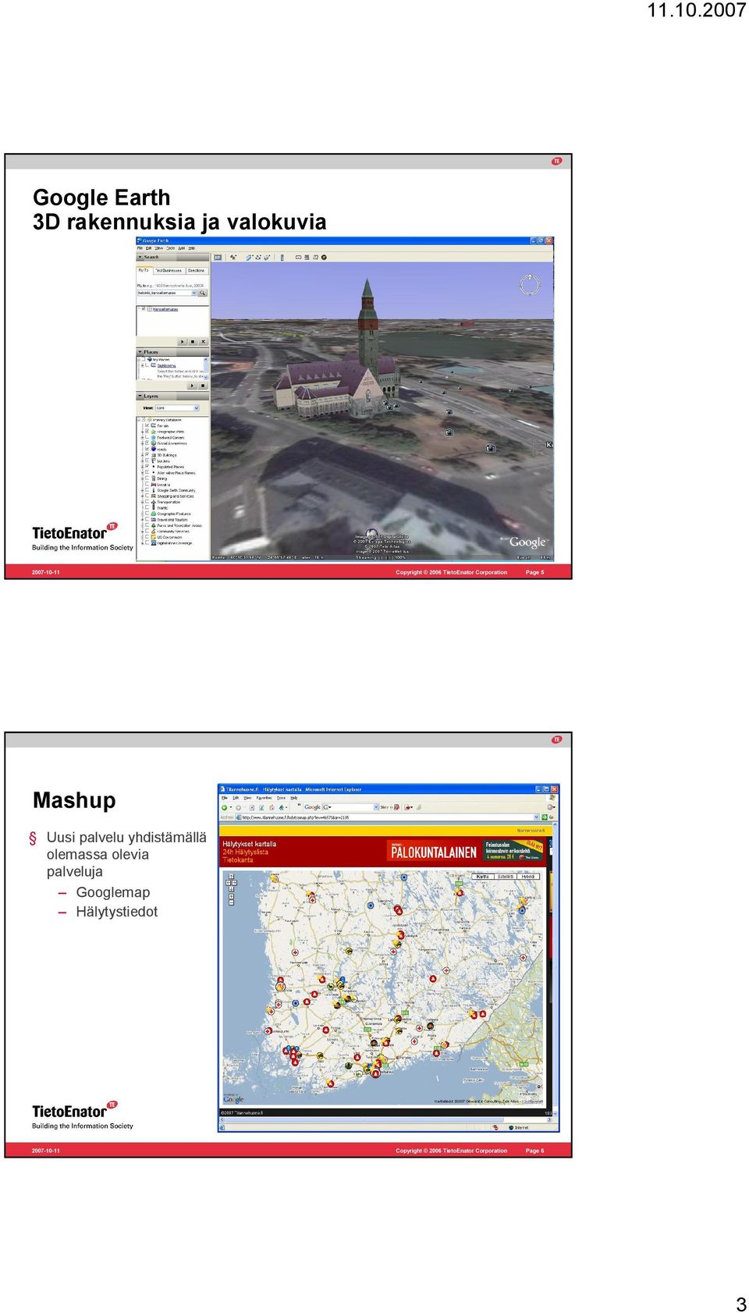Image resolution: width=749 pixels, height=1313 pixels.
Task: Collapse the Layers panel header
Action: tap(173, 396)
